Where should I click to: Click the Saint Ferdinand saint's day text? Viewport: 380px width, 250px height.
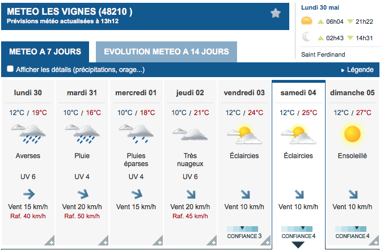click(323, 54)
